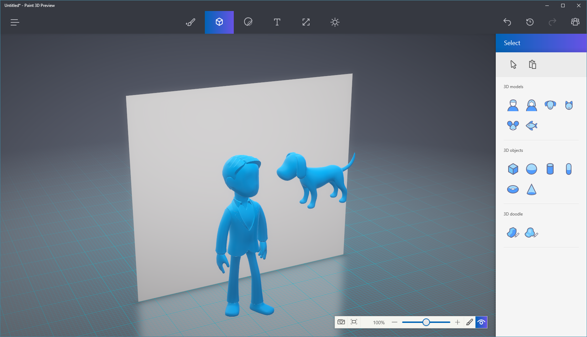Maximize the Paint 3D window

563,6
